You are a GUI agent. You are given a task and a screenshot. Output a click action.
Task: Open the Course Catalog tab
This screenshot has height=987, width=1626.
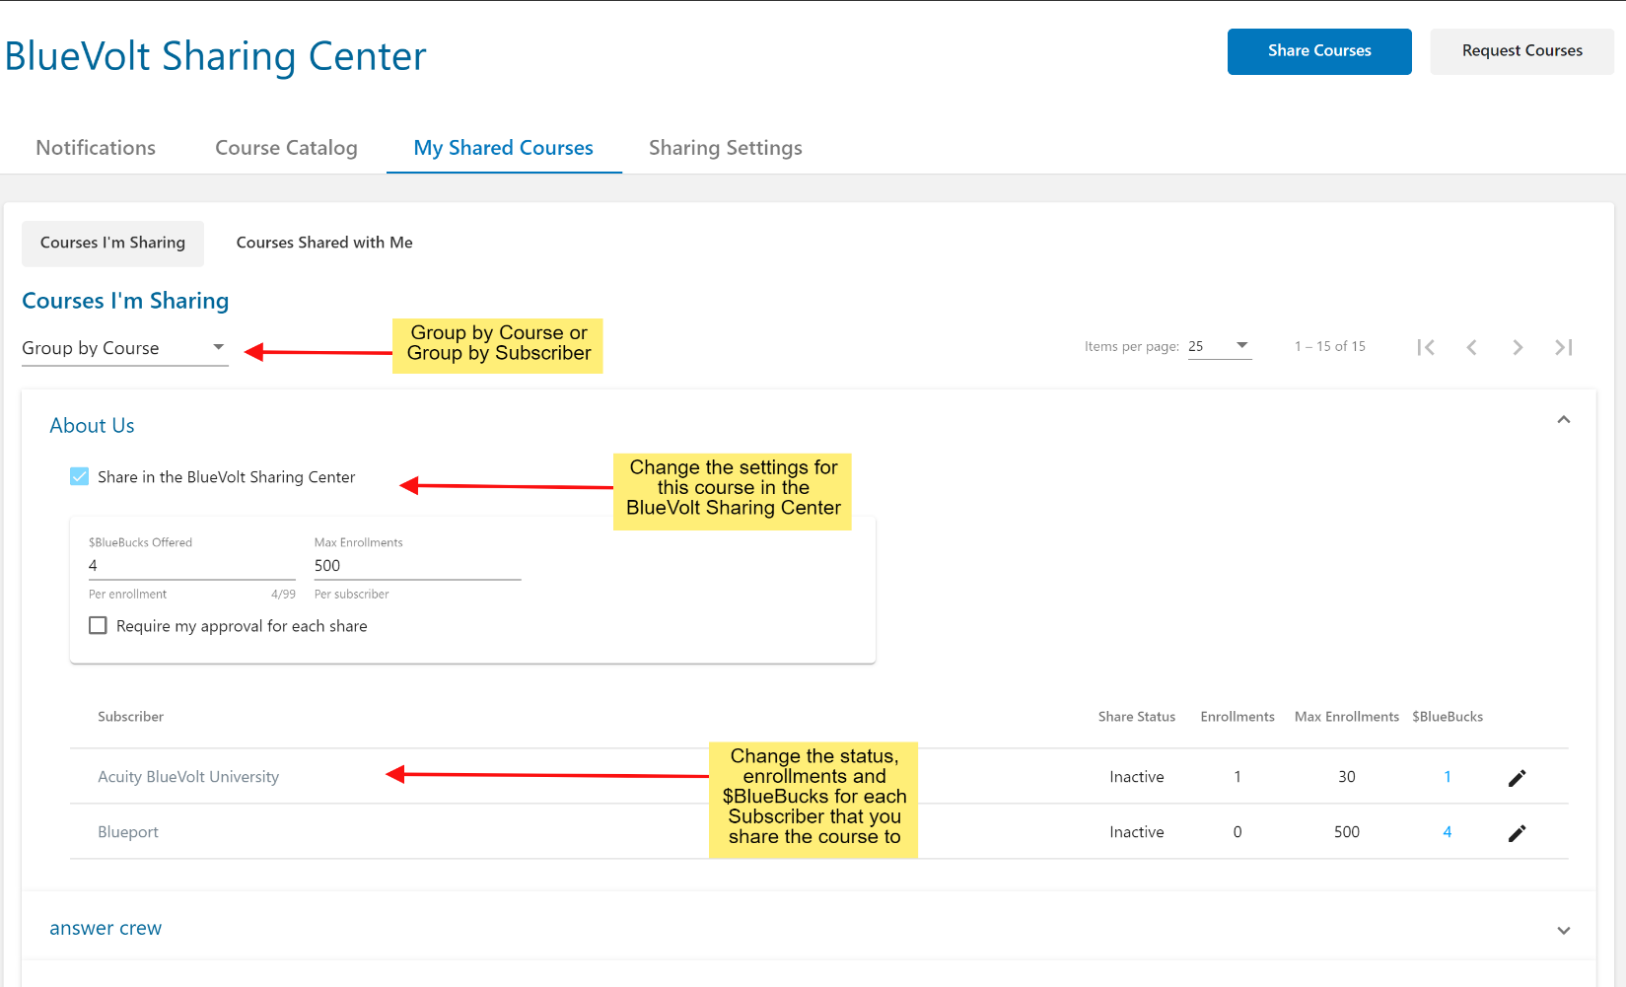(286, 148)
